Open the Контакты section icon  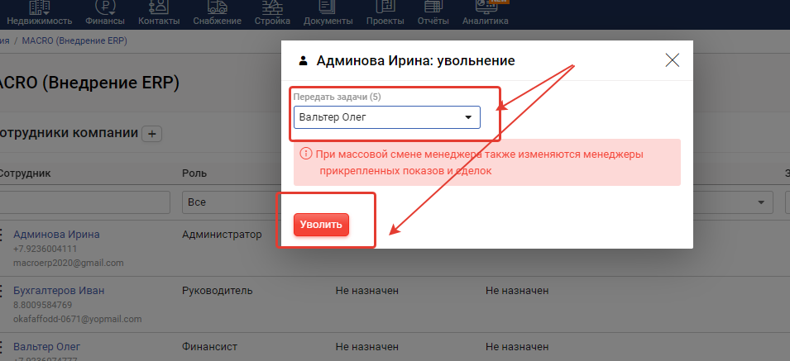coord(158,7)
